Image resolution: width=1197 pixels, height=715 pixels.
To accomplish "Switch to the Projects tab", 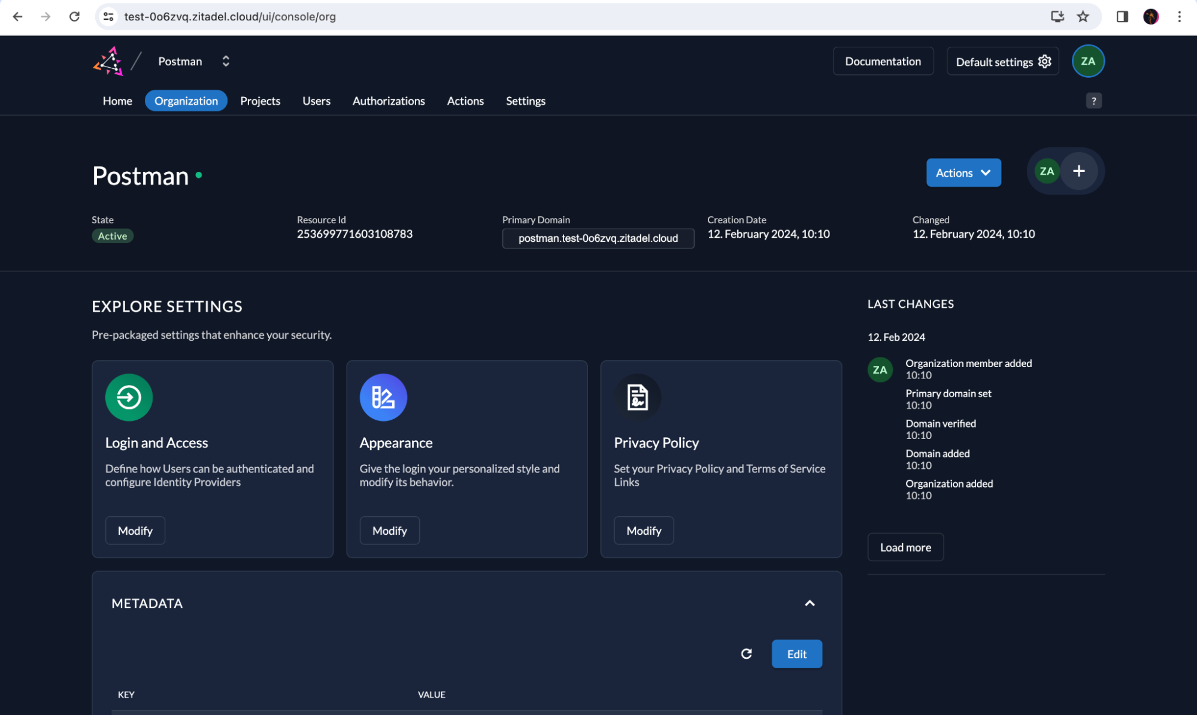I will pyautogui.click(x=260, y=101).
